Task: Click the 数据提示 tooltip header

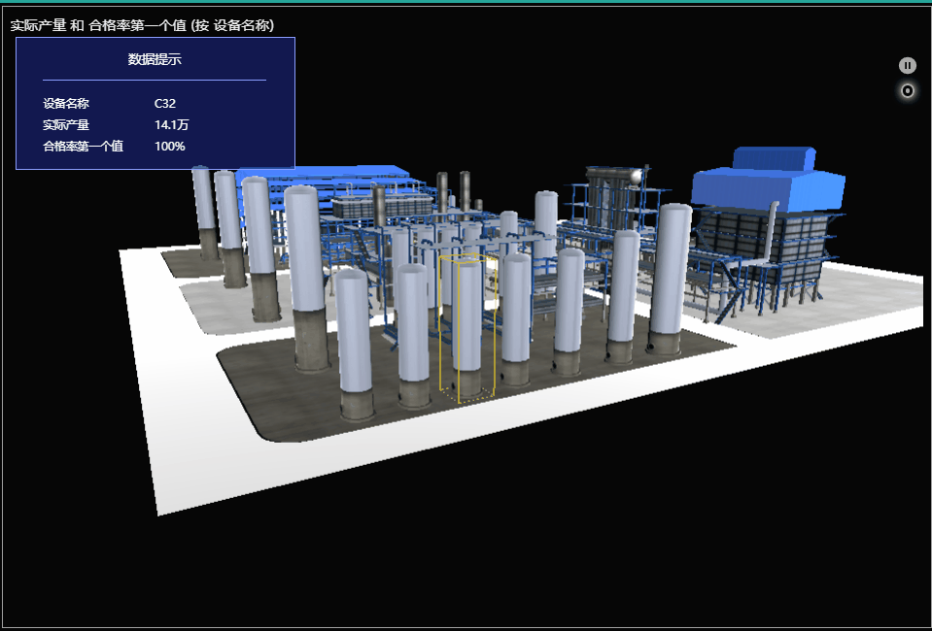Action: pyautogui.click(x=155, y=60)
